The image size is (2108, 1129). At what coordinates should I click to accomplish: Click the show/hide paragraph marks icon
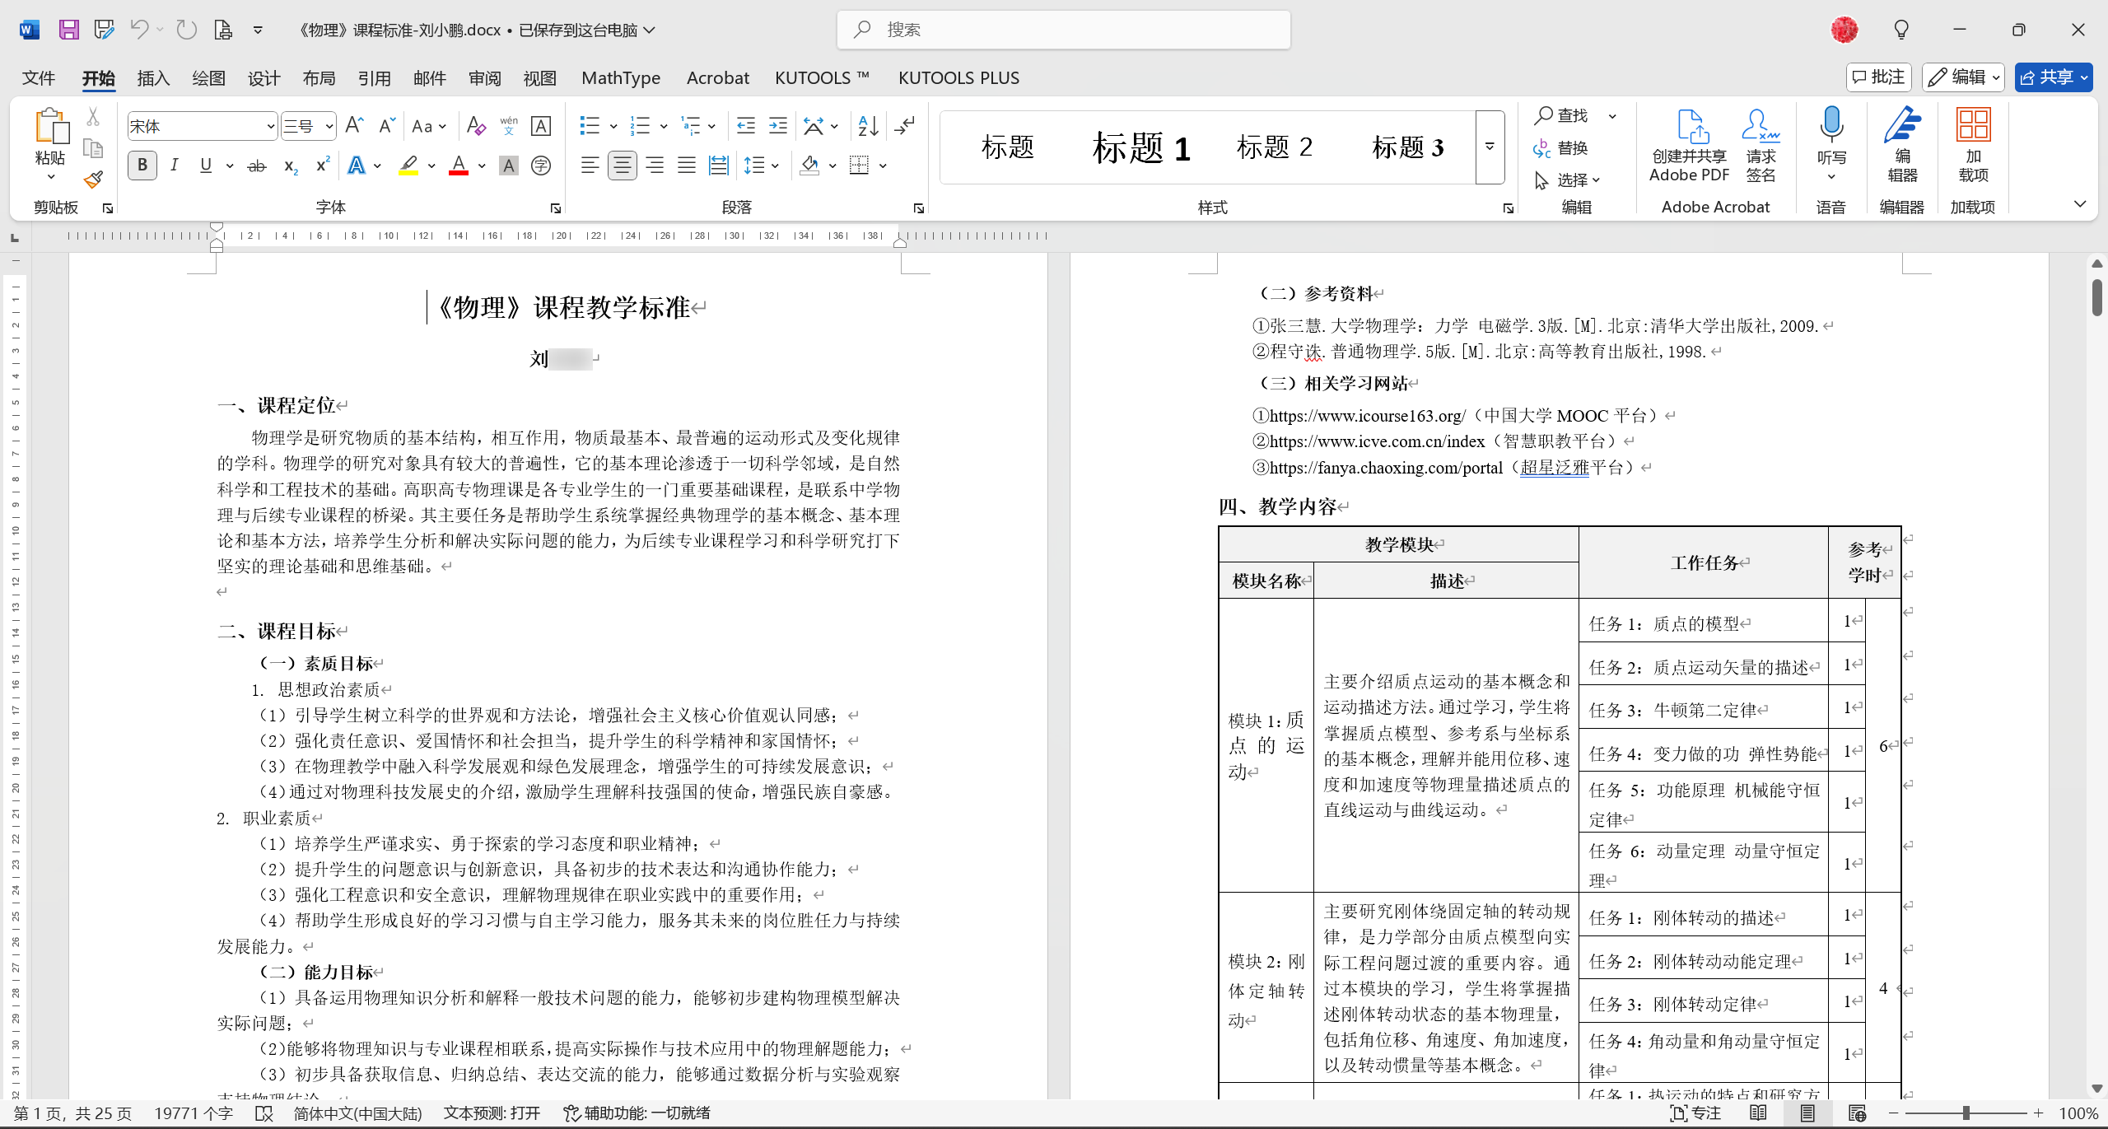904,126
